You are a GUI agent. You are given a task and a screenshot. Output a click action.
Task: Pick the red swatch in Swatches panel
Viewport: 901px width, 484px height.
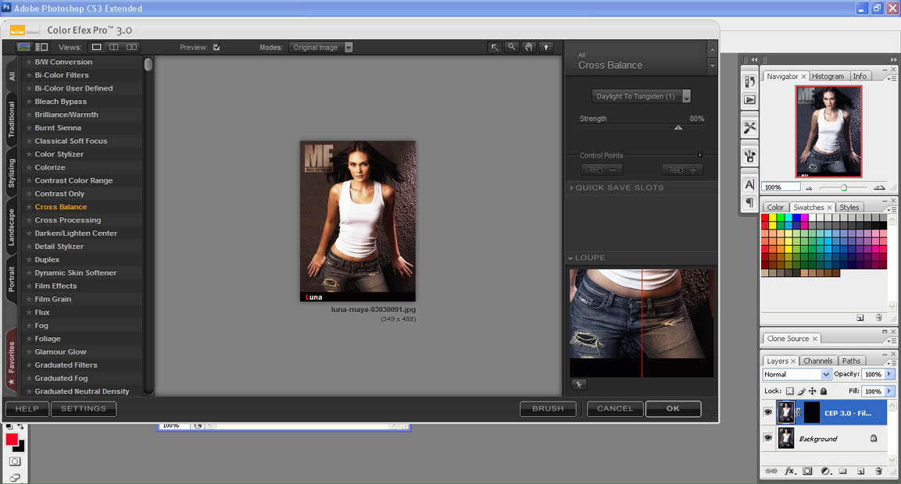pyautogui.click(x=765, y=218)
